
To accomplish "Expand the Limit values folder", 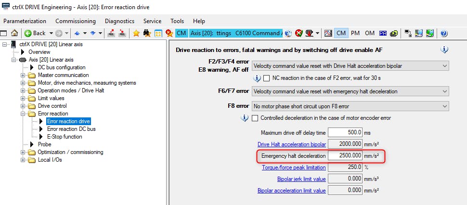I will tap(23, 98).
